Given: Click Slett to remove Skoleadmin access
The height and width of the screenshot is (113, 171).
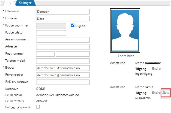Looking at the screenshot, I should 166,93.
